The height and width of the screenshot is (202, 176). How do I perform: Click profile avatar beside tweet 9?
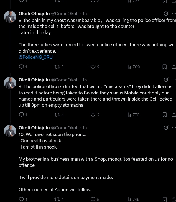[x=10, y=83]
